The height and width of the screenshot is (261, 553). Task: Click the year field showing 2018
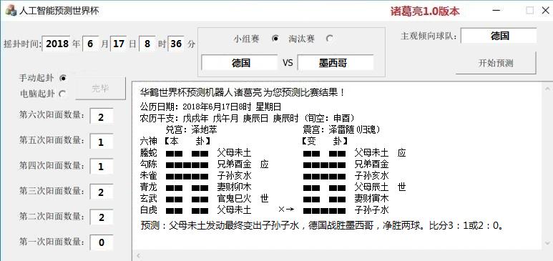click(x=57, y=44)
